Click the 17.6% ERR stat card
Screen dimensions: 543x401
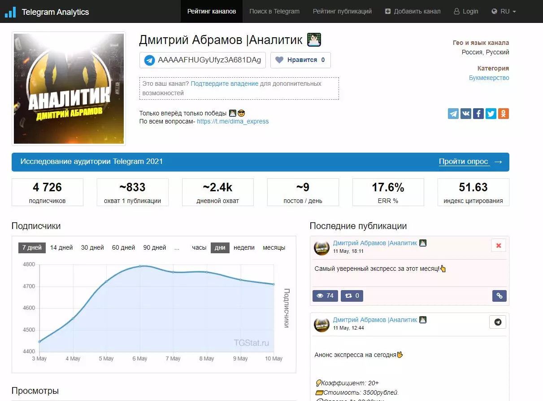click(388, 192)
